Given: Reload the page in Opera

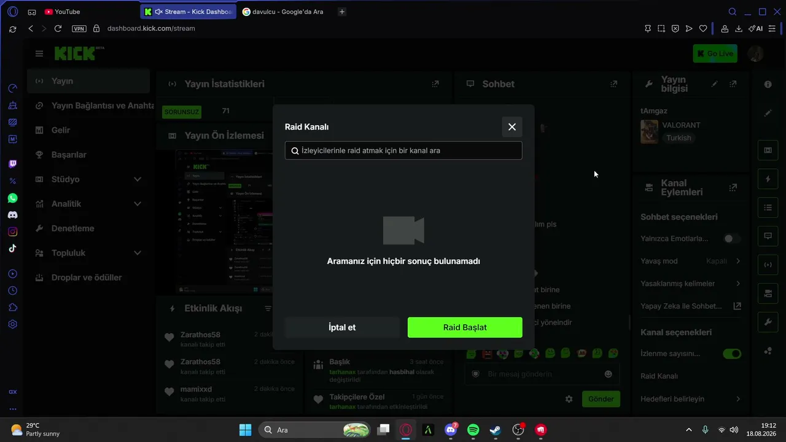Looking at the screenshot, I should [58, 28].
